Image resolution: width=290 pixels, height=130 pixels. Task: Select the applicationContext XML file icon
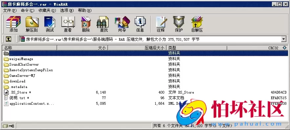[x=6, y=103]
